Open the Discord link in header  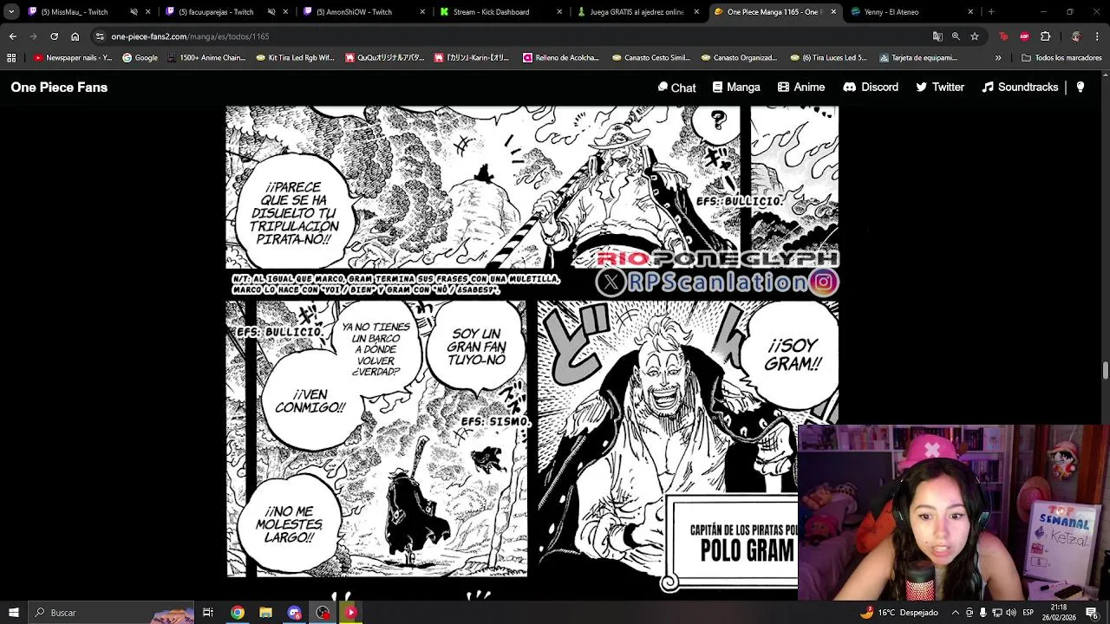[871, 88]
